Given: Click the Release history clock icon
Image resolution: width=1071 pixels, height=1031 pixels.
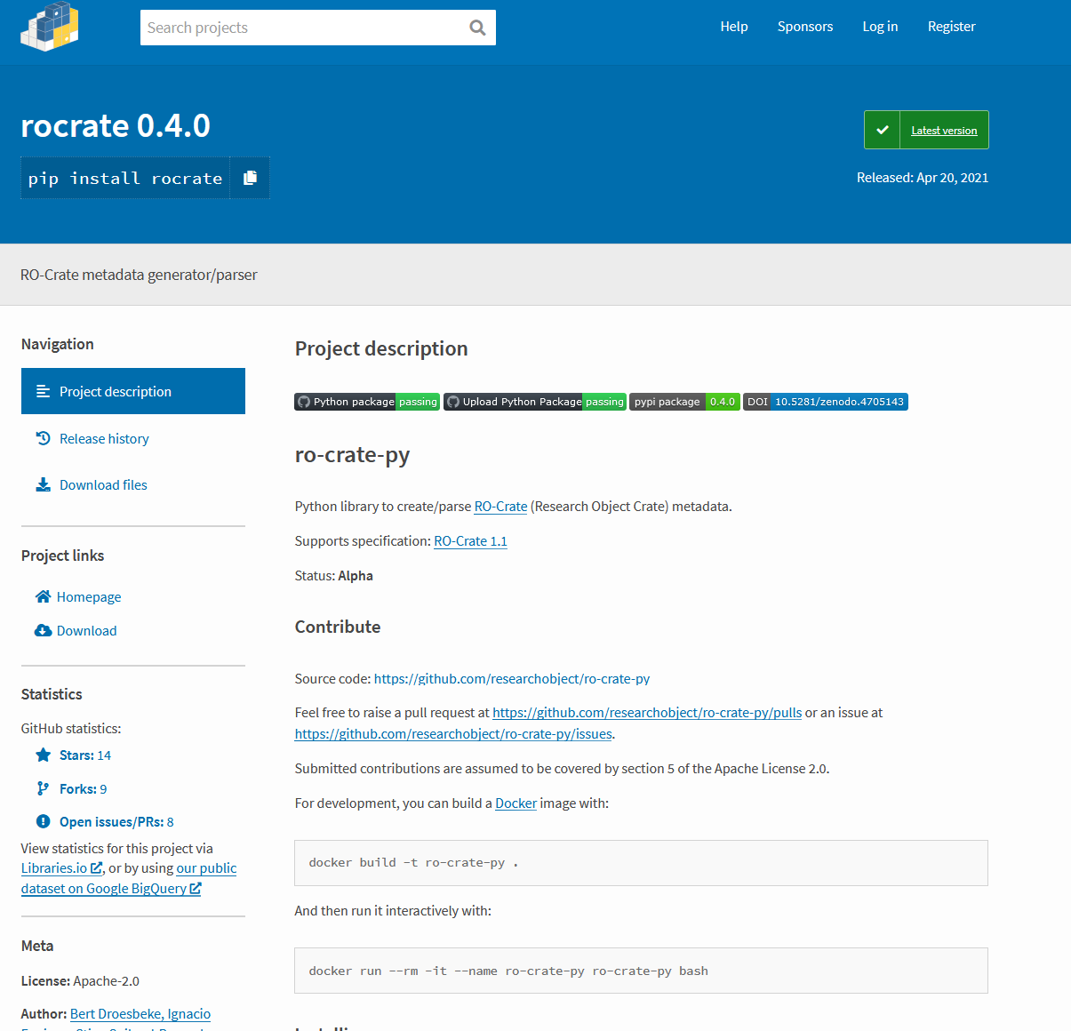Looking at the screenshot, I should pos(43,438).
